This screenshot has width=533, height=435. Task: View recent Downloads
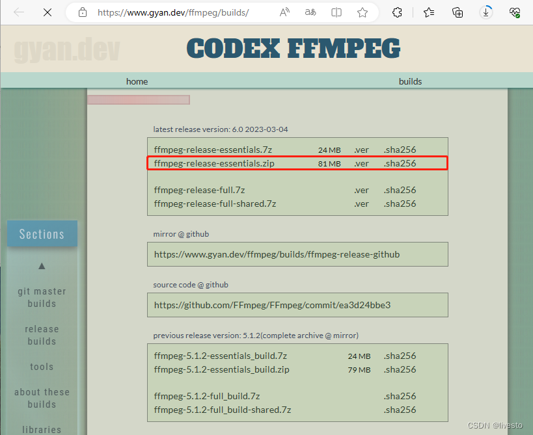pyautogui.click(x=486, y=12)
